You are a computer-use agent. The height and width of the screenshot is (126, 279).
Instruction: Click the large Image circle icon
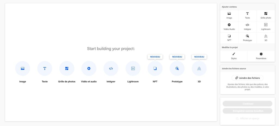[x=23, y=68]
